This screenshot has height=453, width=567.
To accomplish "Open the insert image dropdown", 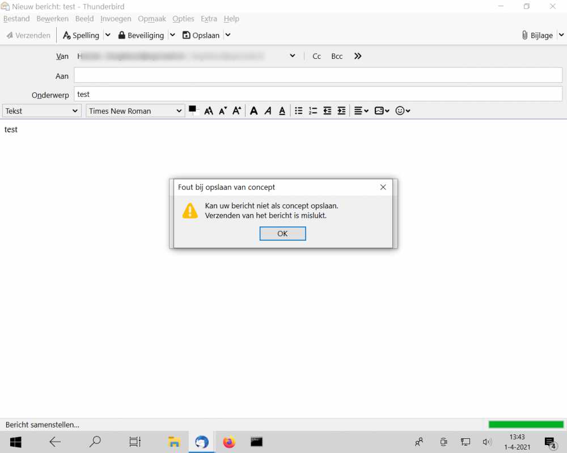I will click(x=382, y=111).
